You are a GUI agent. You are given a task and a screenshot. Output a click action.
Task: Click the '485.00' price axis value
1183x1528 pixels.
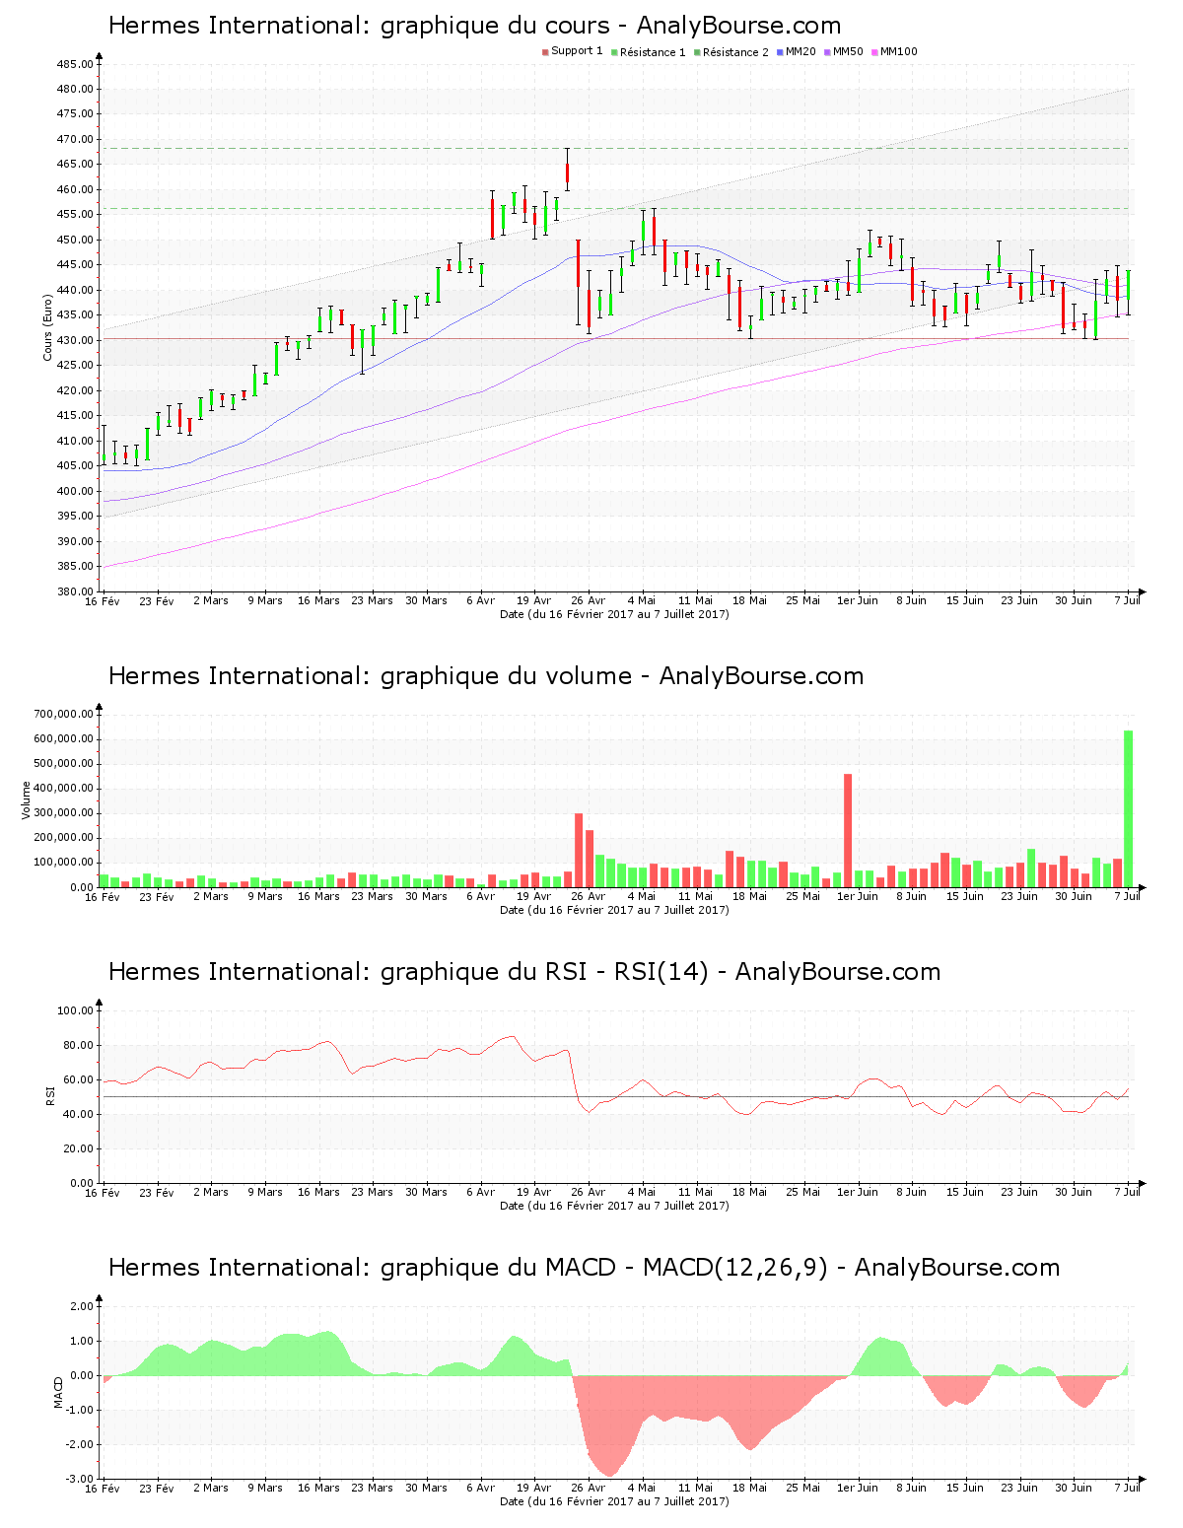pyautogui.click(x=75, y=64)
